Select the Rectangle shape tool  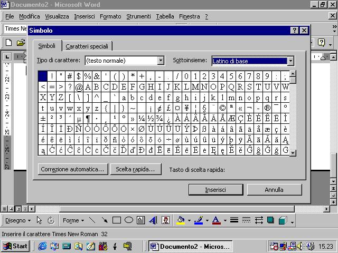click(x=117, y=220)
